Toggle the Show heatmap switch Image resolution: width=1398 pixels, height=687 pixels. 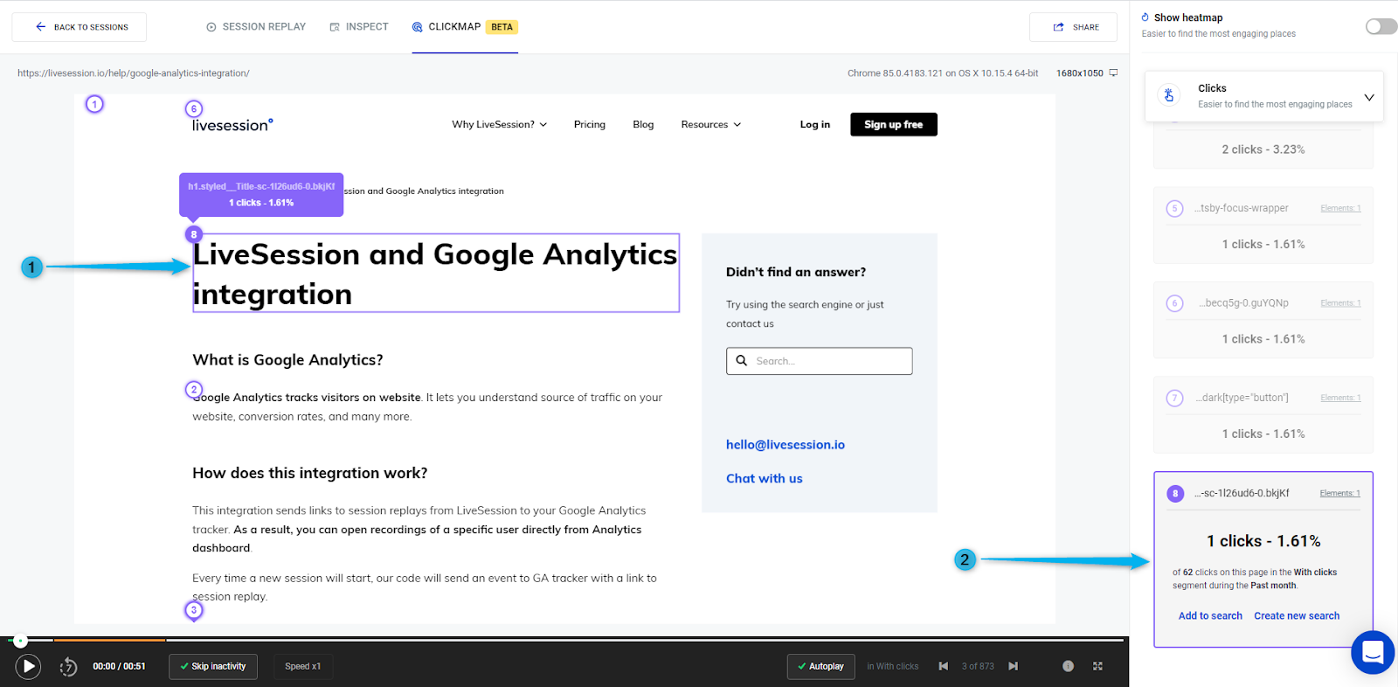[1381, 26]
